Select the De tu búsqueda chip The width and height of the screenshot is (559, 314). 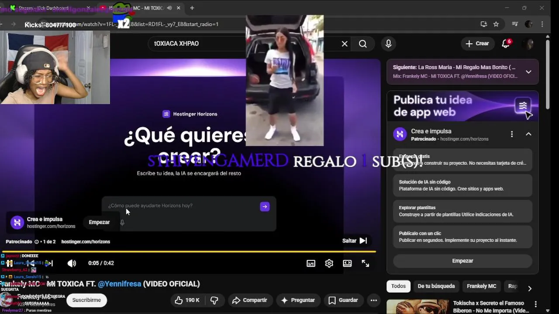[436, 286]
